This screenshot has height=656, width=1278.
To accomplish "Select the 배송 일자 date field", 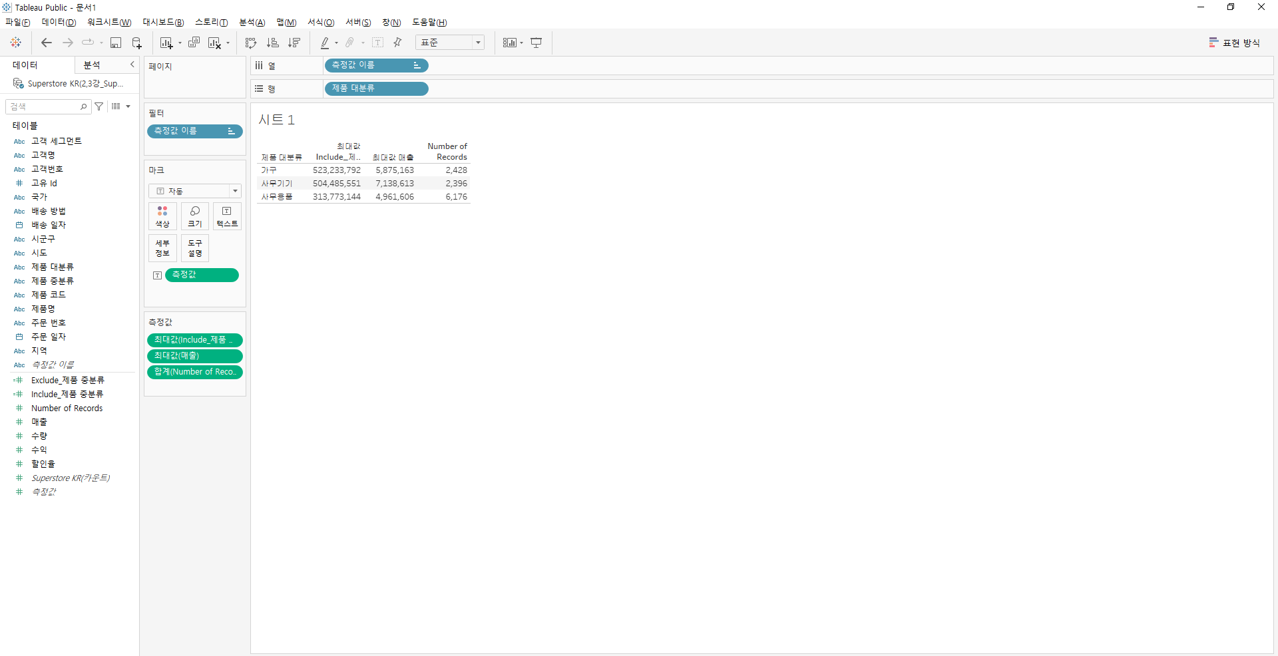I will pos(49,225).
